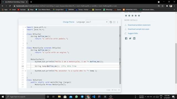The height and width of the screenshot is (99, 177).
Task: Toggle the editor fullscreen icon
Action: click(x=114, y=22)
